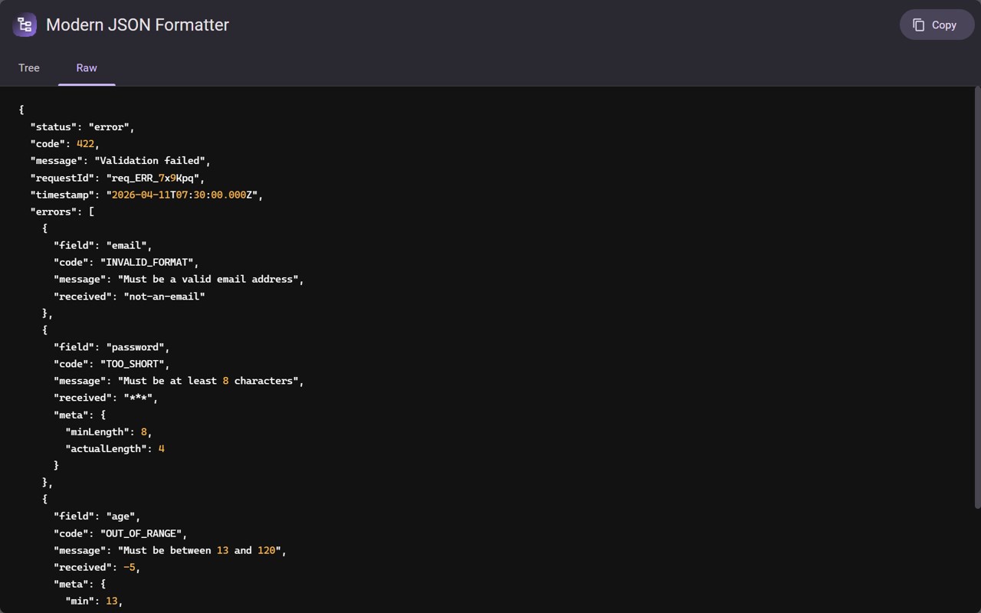The width and height of the screenshot is (981, 613).
Task: Click the Modern JSON Formatter logo icon
Action: point(25,25)
